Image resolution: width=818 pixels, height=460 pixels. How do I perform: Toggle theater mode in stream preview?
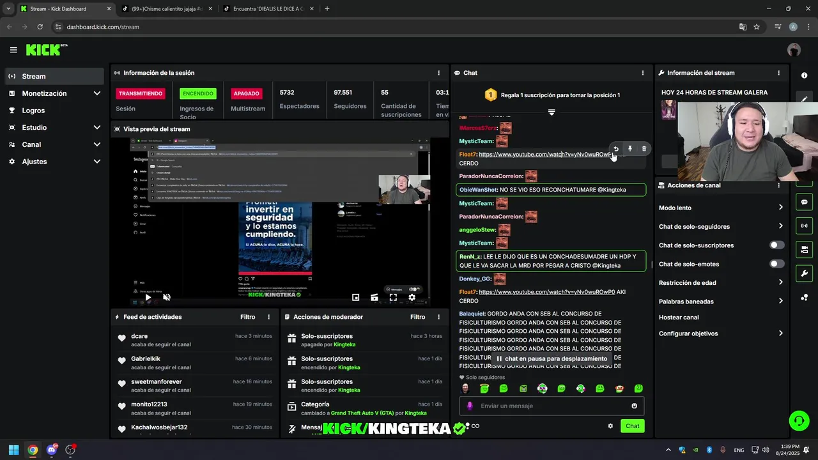click(x=374, y=297)
